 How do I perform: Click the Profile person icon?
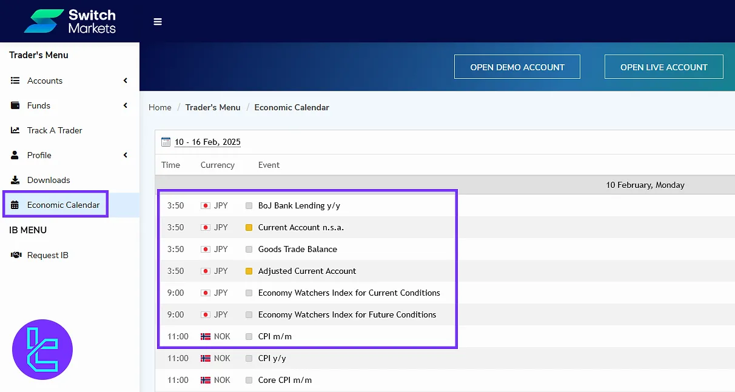click(x=15, y=155)
